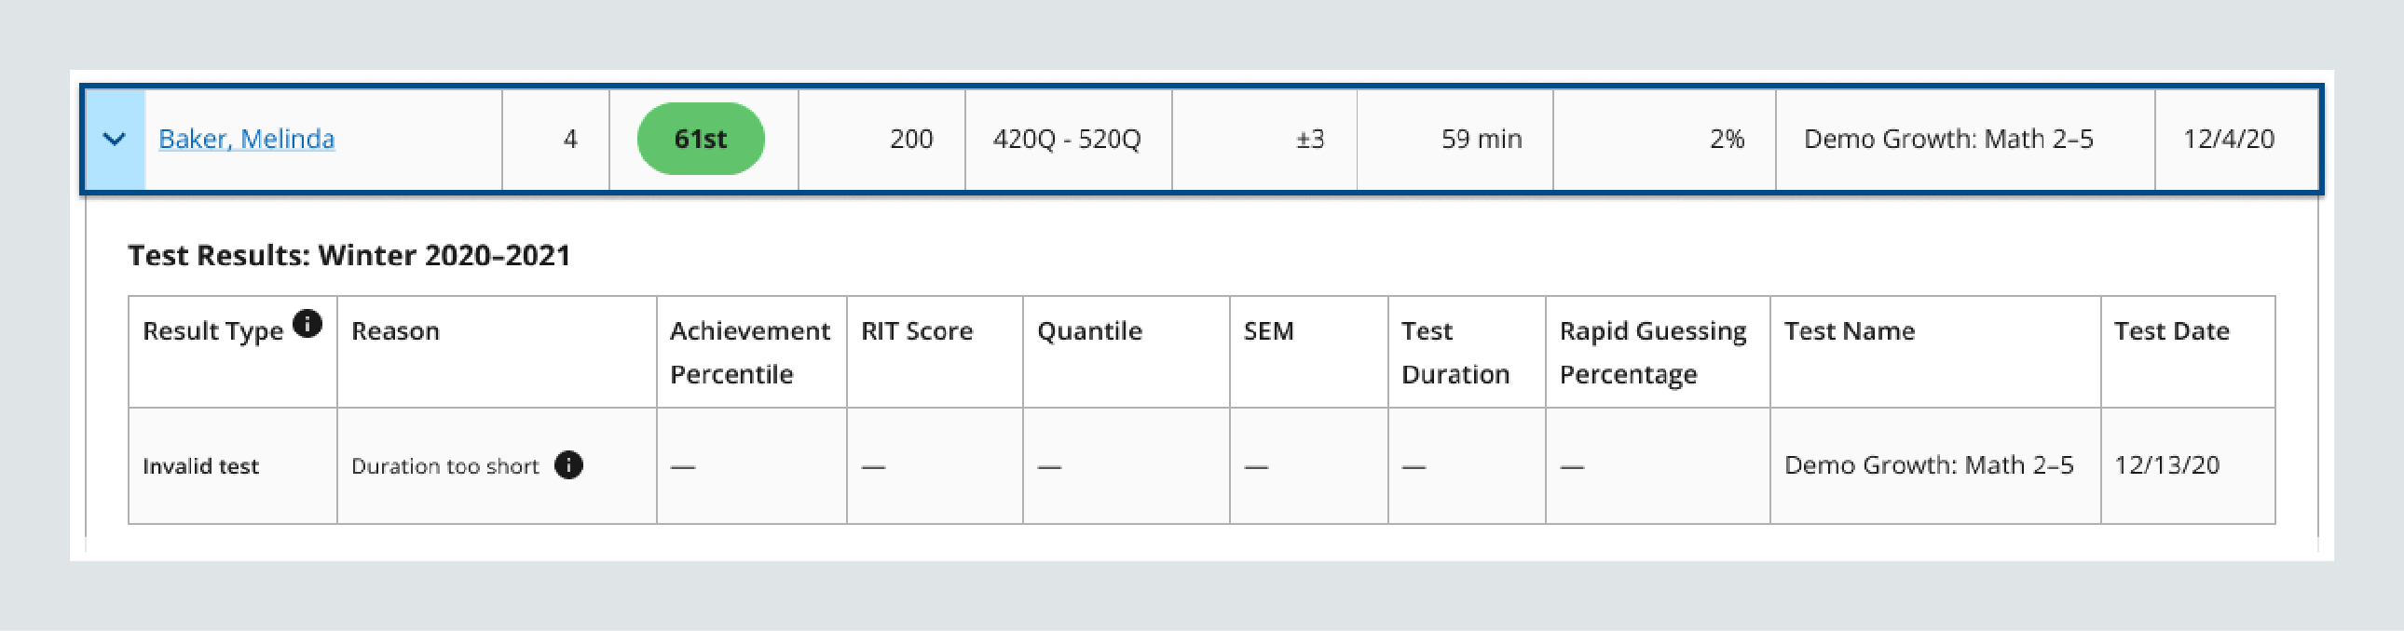Click the Rapid Guessing Percentage header
This screenshot has height=631, width=2404.
[x=1652, y=353]
